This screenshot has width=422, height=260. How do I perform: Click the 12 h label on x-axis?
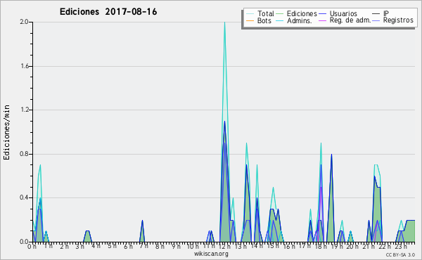225,246
